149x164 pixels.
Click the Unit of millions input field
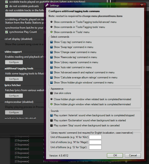(95, 142)
